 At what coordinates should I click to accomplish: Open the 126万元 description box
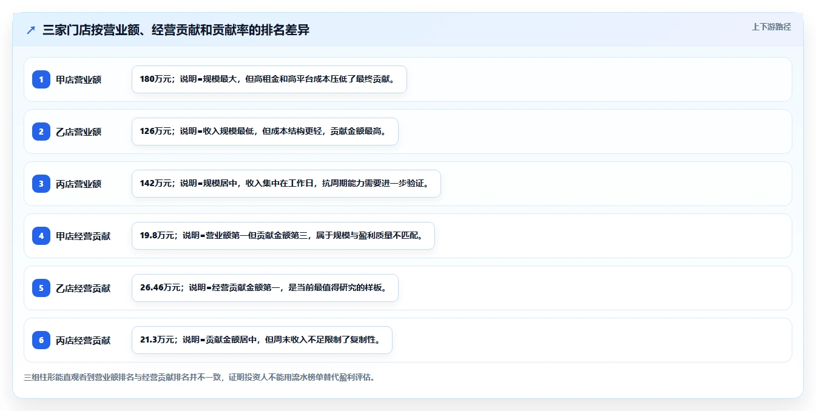coord(265,132)
